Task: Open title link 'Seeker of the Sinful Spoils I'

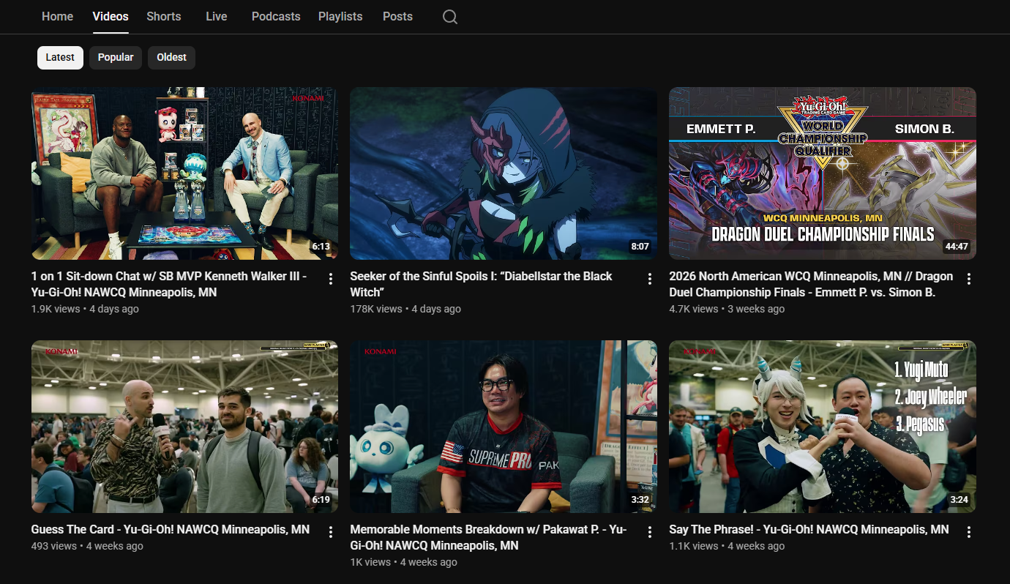Action: tap(481, 284)
